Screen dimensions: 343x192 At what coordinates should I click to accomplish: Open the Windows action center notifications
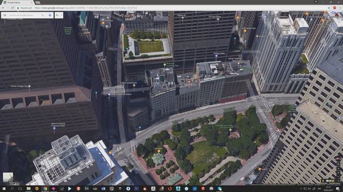point(338,188)
